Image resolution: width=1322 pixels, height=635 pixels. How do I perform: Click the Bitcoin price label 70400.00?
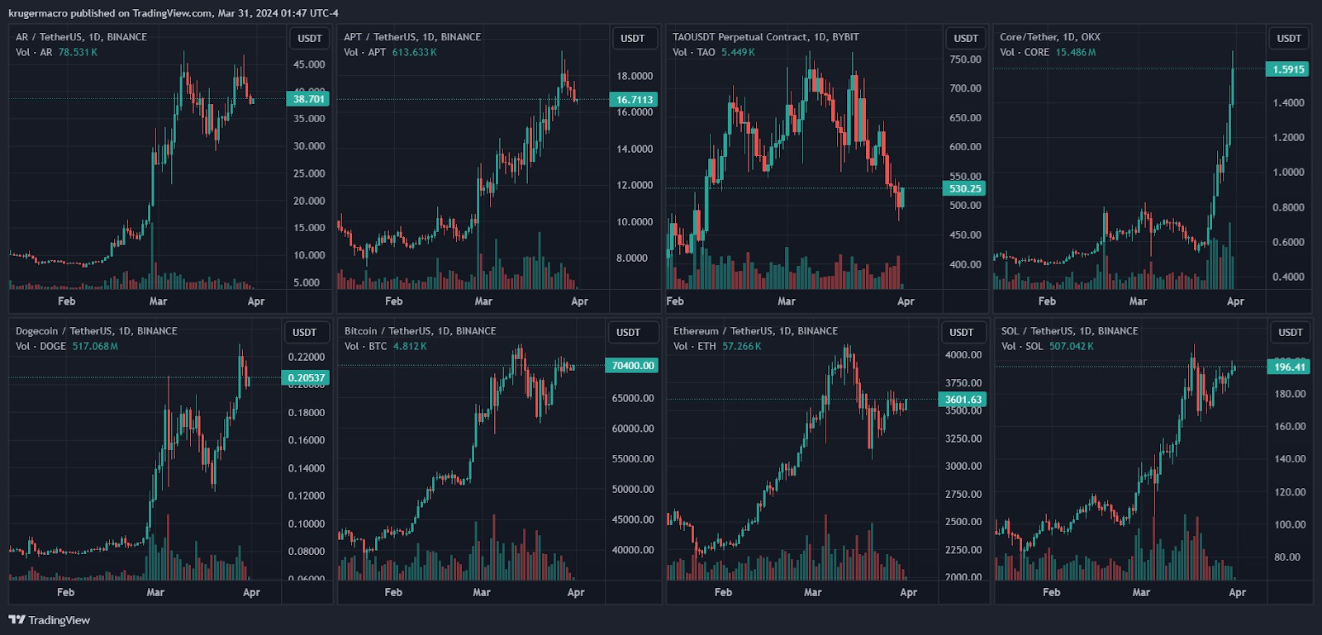click(x=632, y=366)
